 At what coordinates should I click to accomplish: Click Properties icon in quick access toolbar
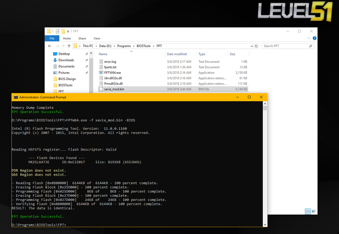57,31
